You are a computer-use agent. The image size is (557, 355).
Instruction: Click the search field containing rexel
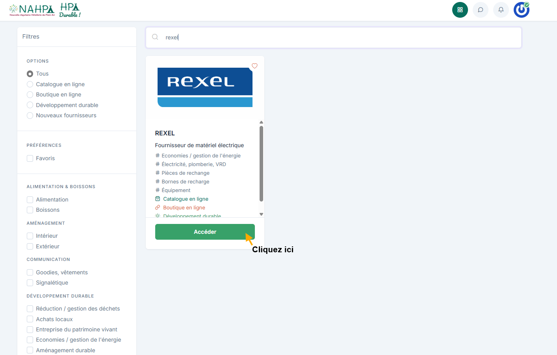click(339, 37)
